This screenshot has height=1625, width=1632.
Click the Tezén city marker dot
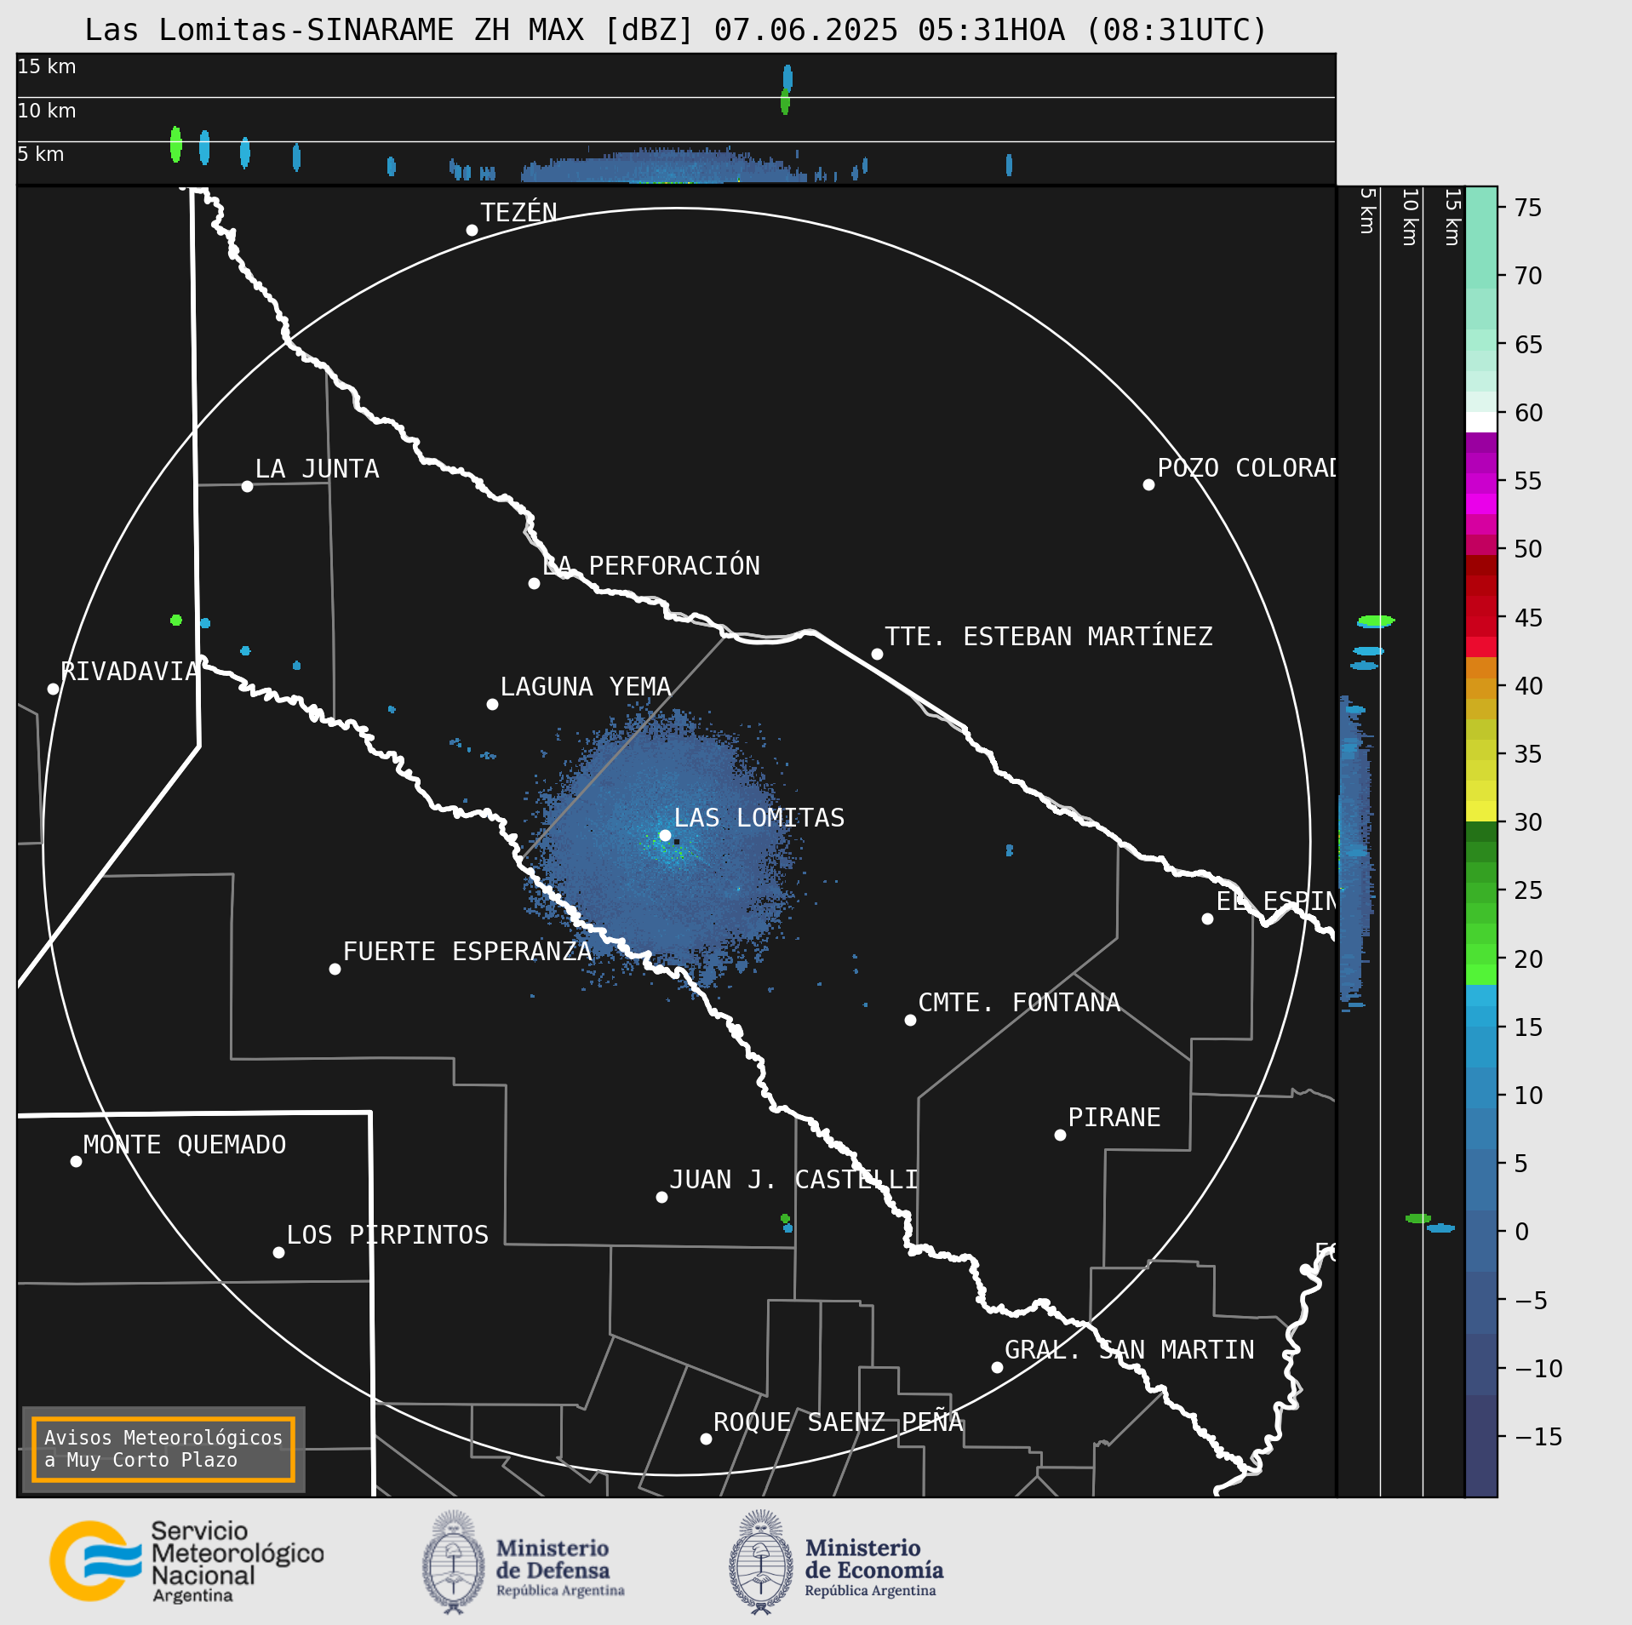[472, 230]
